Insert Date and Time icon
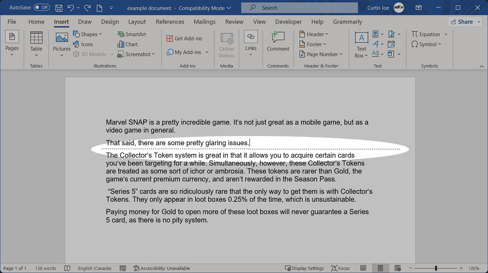The width and height of the screenshot is (488, 273). click(392, 44)
